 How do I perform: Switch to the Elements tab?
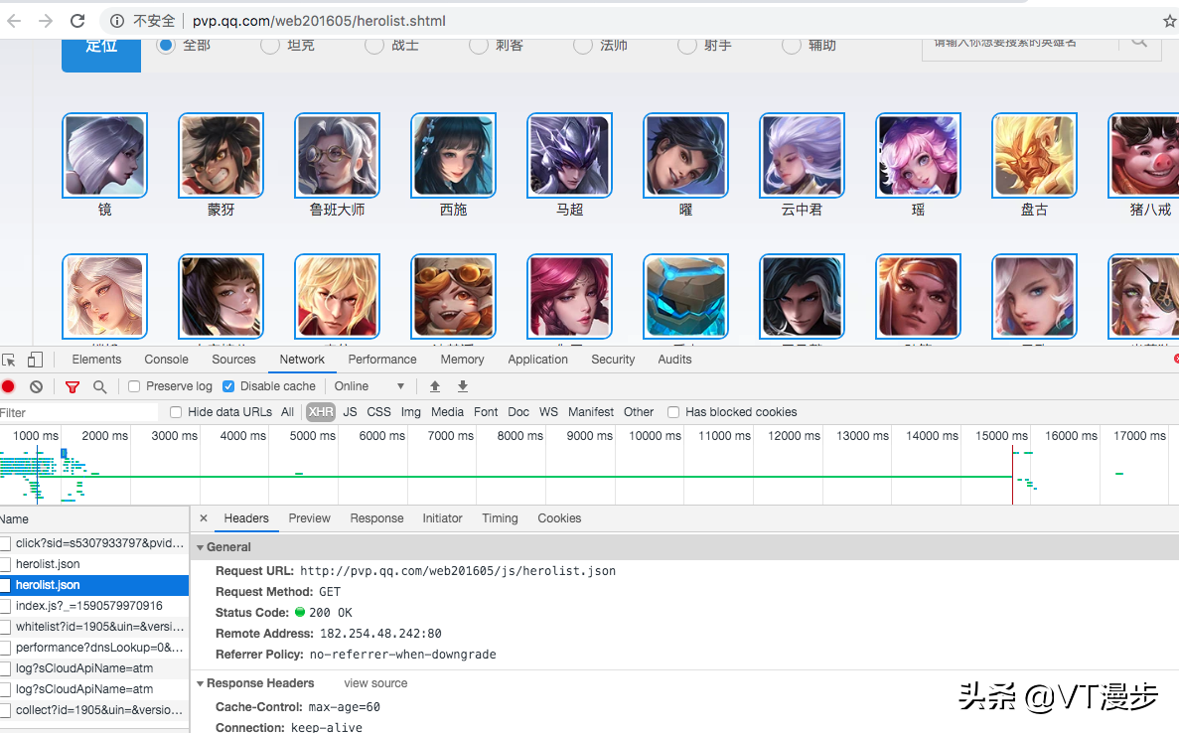tap(96, 360)
